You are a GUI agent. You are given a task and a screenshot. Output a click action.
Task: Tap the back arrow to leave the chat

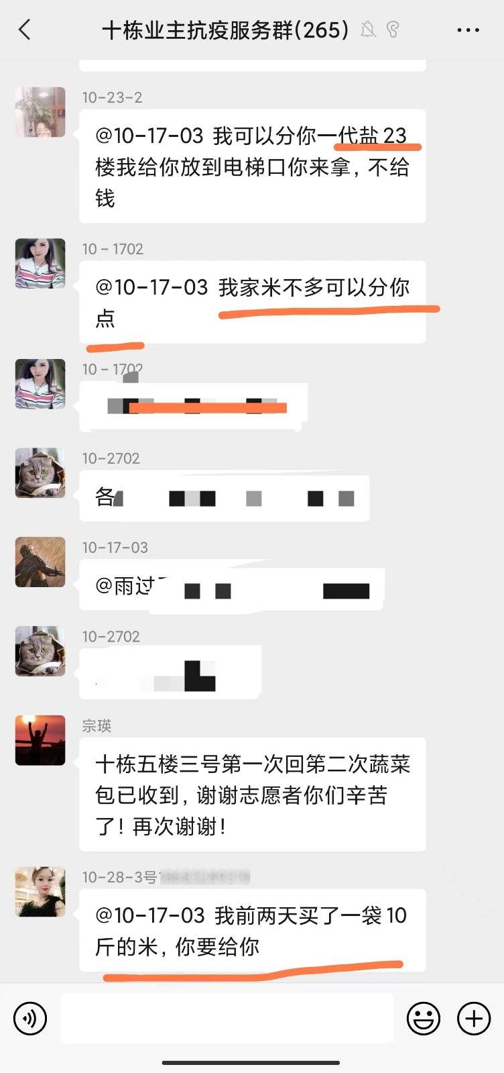(x=25, y=30)
